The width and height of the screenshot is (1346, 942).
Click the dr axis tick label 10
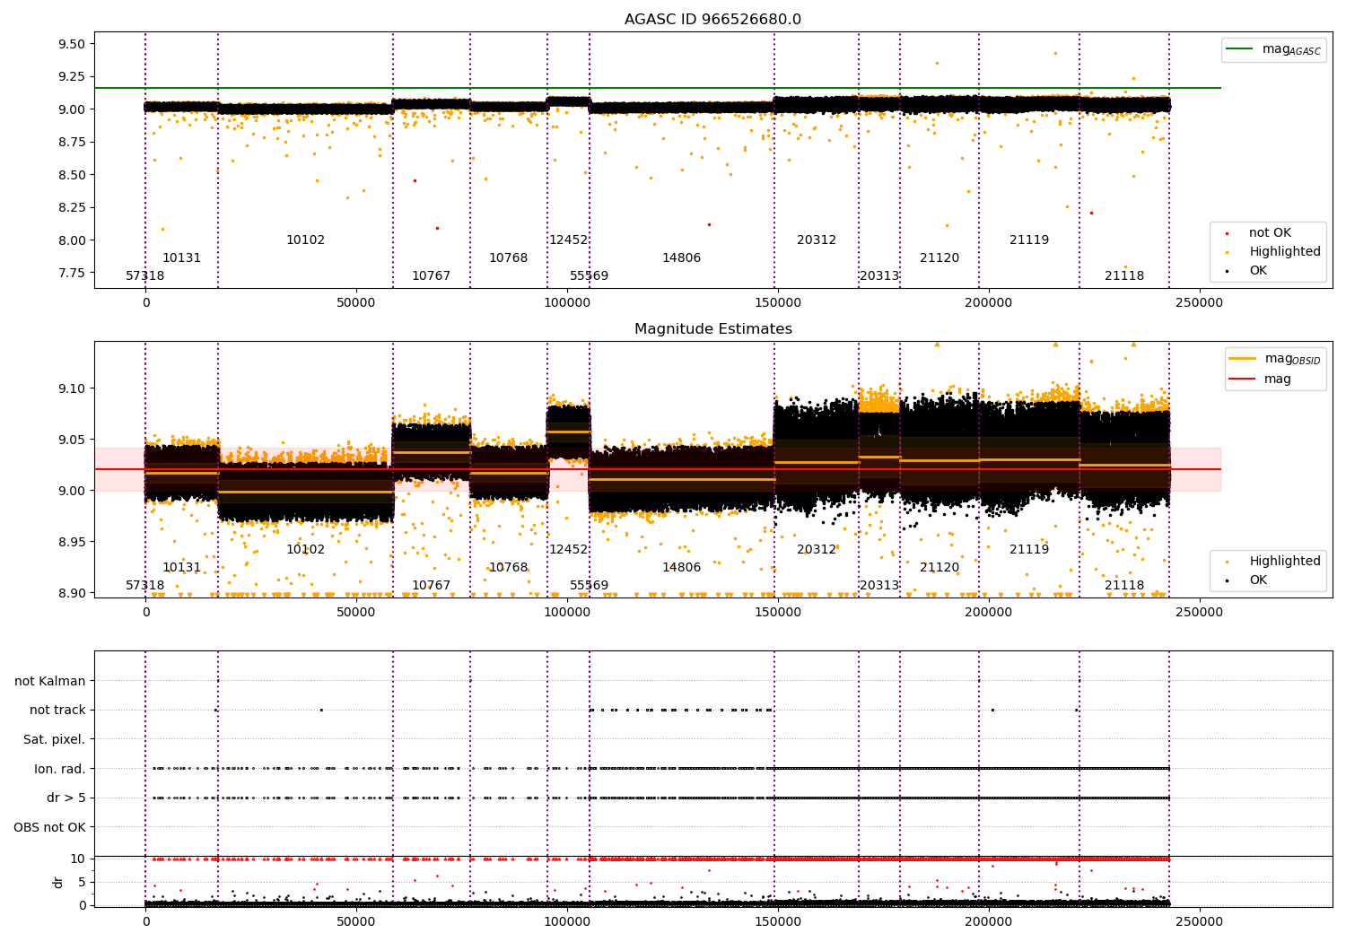[x=78, y=859]
